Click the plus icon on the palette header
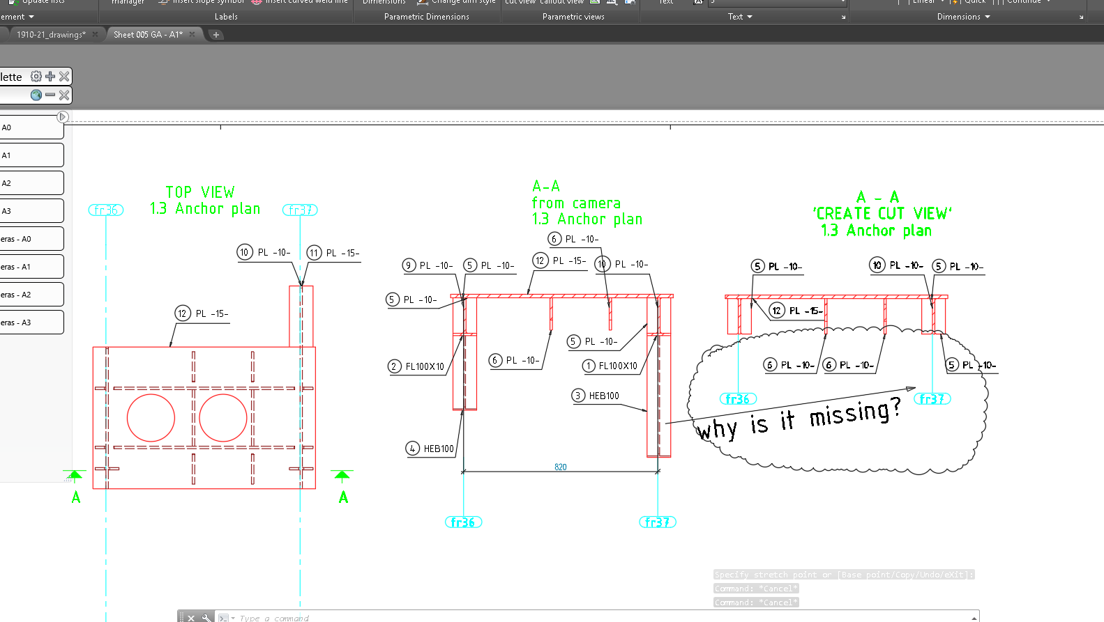The width and height of the screenshot is (1104, 622). 50,77
